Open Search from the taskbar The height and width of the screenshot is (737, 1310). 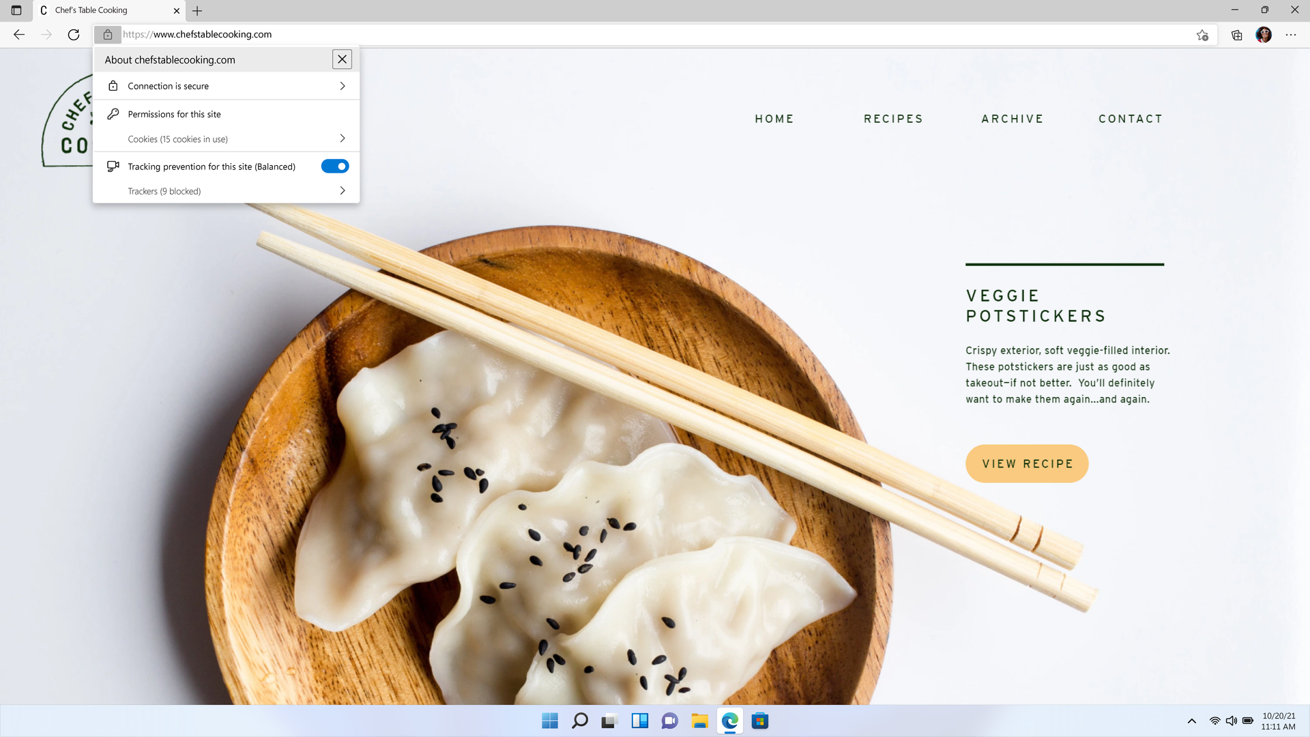coord(579,721)
